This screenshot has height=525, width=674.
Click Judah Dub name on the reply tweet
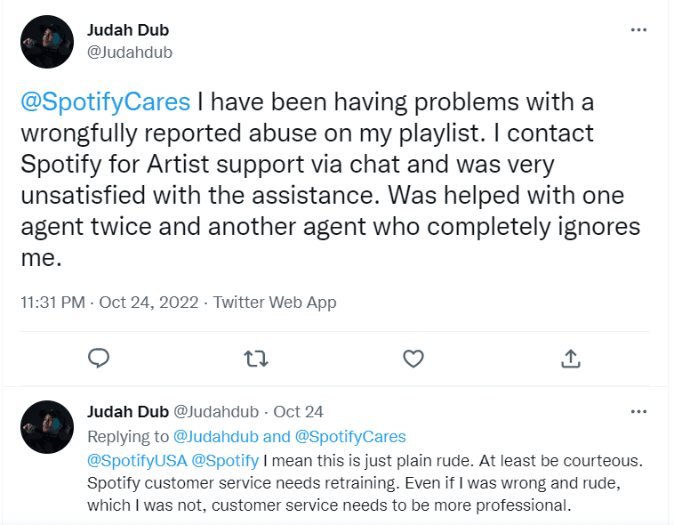point(127,412)
